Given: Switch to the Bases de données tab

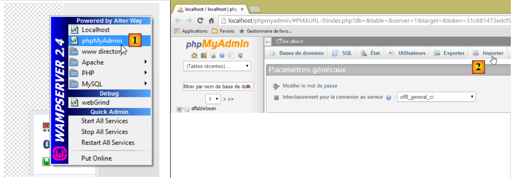Looking at the screenshot, I should pos(297,53).
